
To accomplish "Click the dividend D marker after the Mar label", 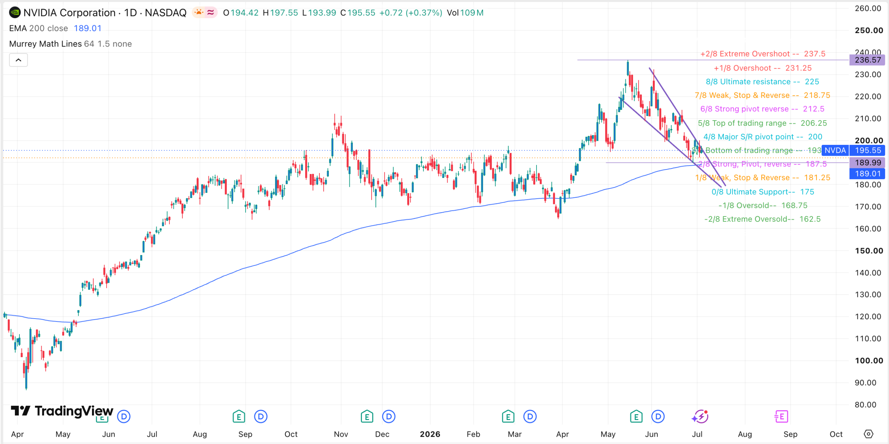I will (530, 416).
